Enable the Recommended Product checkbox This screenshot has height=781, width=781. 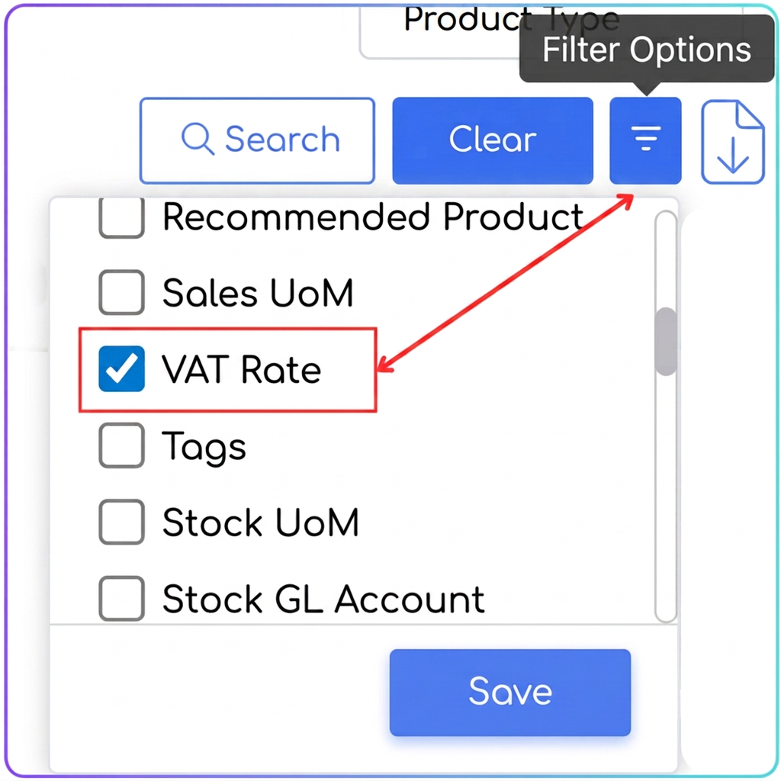[x=121, y=217]
